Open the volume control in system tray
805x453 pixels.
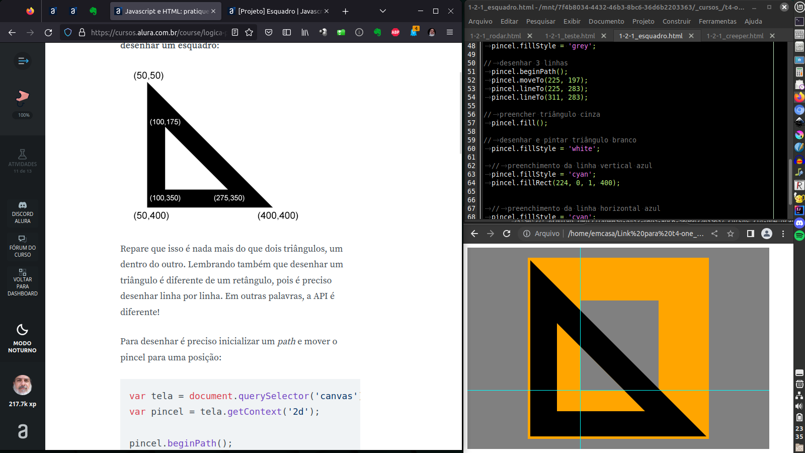[x=799, y=406]
